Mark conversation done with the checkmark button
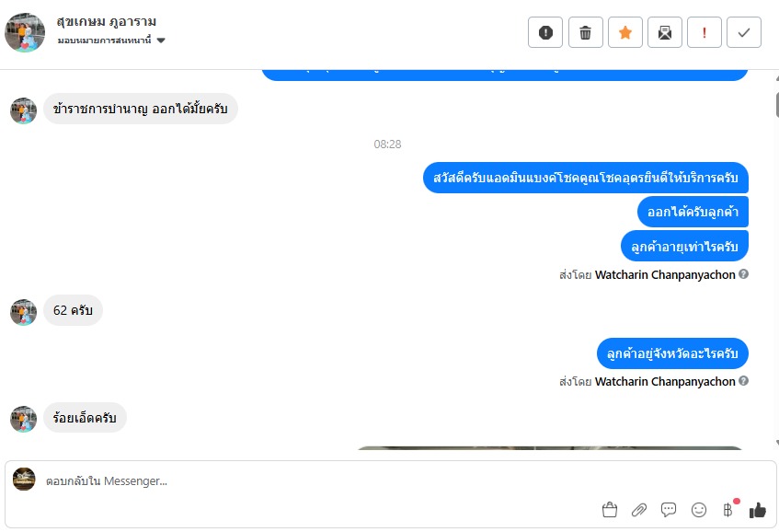This screenshot has width=779, height=532. [744, 32]
